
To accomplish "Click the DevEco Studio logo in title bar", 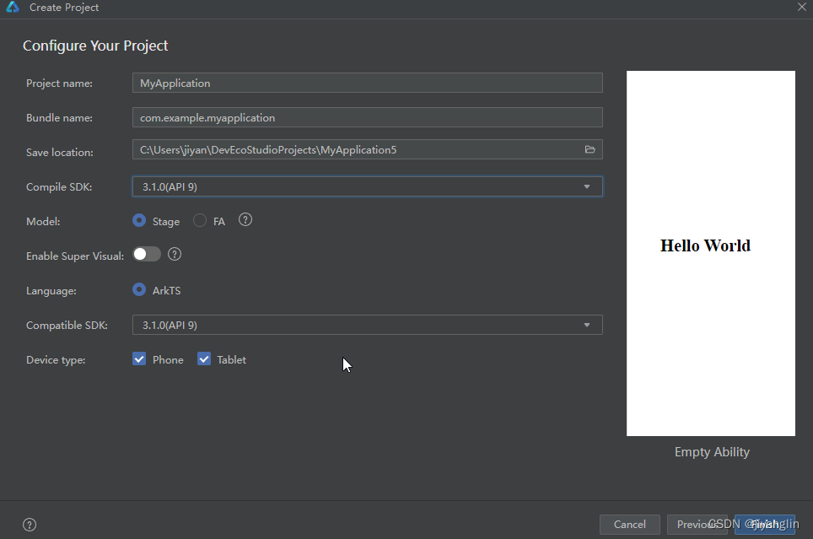I will click(x=13, y=8).
